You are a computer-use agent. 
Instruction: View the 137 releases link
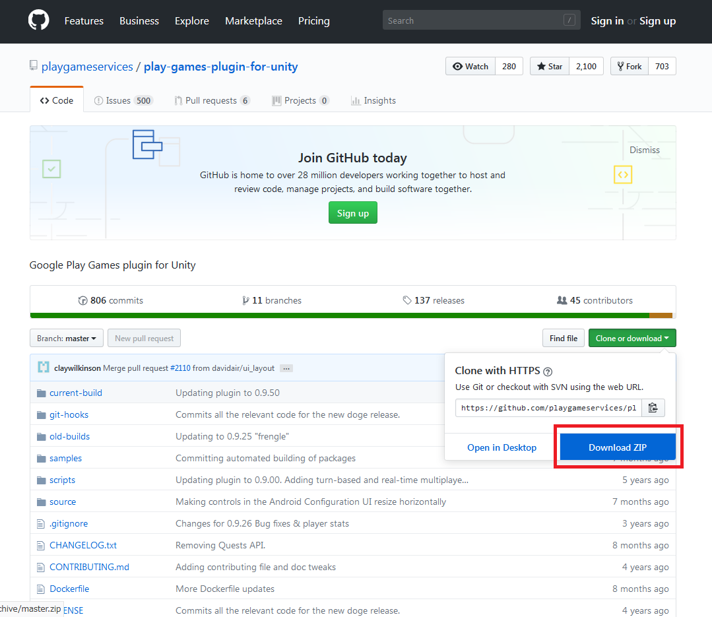(x=433, y=300)
